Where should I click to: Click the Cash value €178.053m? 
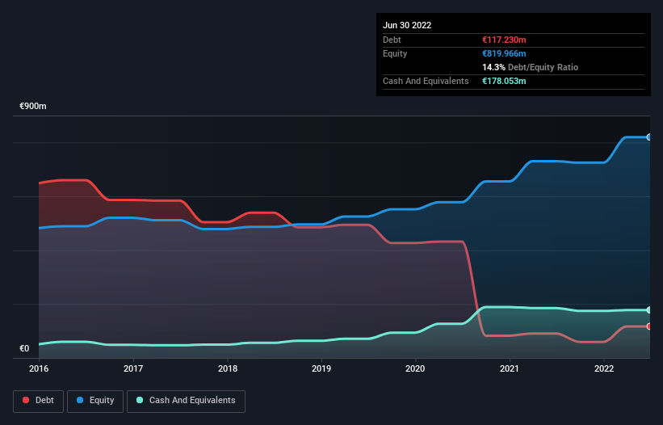504,81
